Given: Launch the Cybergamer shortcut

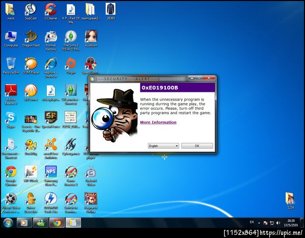Looking at the screenshot, I should pyautogui.click(x=71, y=147).
